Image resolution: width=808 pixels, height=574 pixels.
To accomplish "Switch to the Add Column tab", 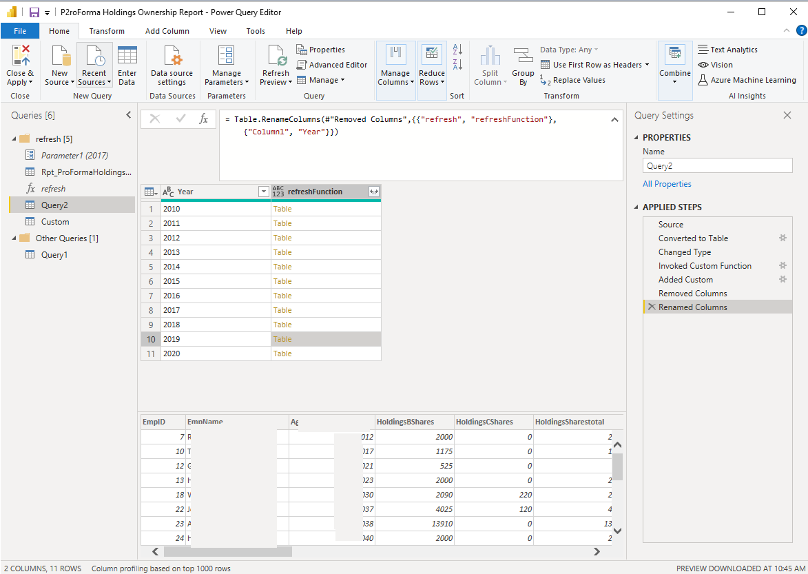I will (x=167, y=31).
